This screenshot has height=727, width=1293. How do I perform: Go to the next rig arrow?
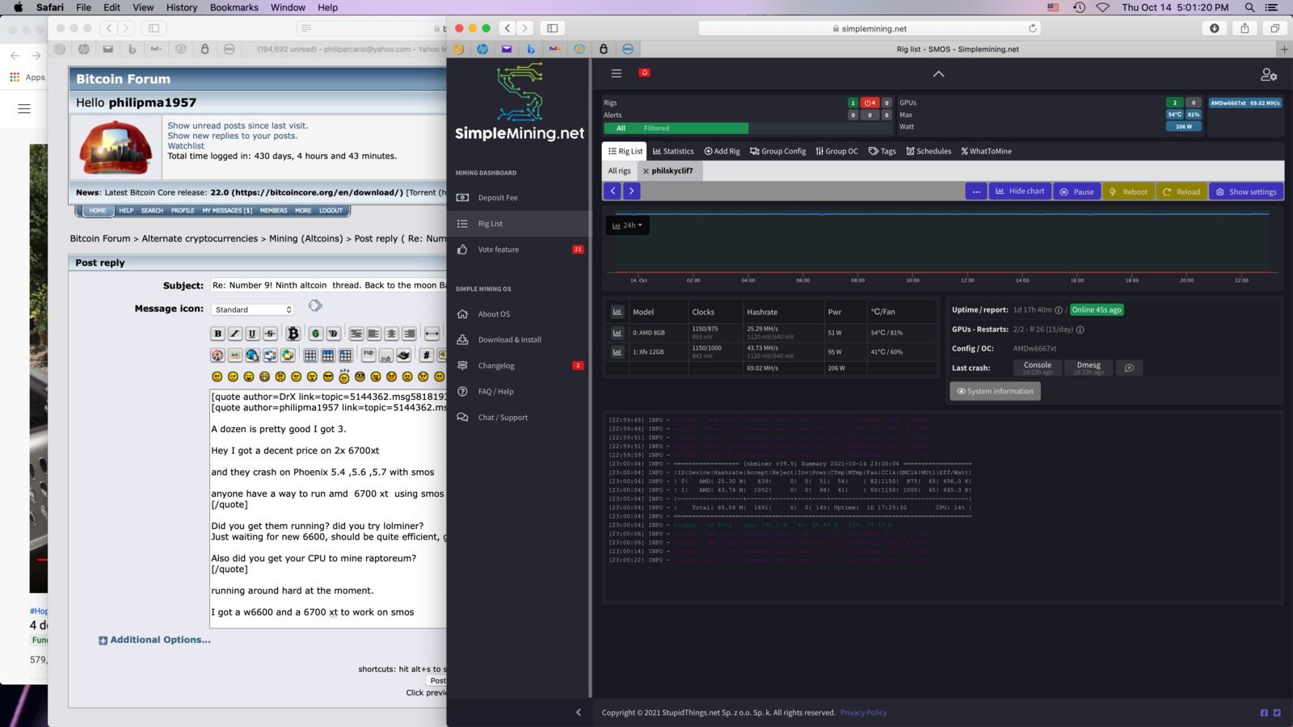(632, 191)
